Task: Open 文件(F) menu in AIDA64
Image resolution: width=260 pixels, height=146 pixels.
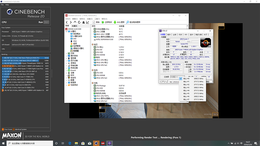Action: pyautogui.click(x=68, y=19)
